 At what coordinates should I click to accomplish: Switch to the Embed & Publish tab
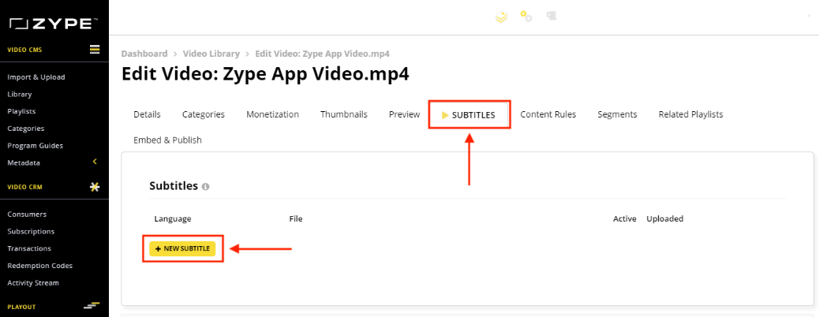coord(167,140)
